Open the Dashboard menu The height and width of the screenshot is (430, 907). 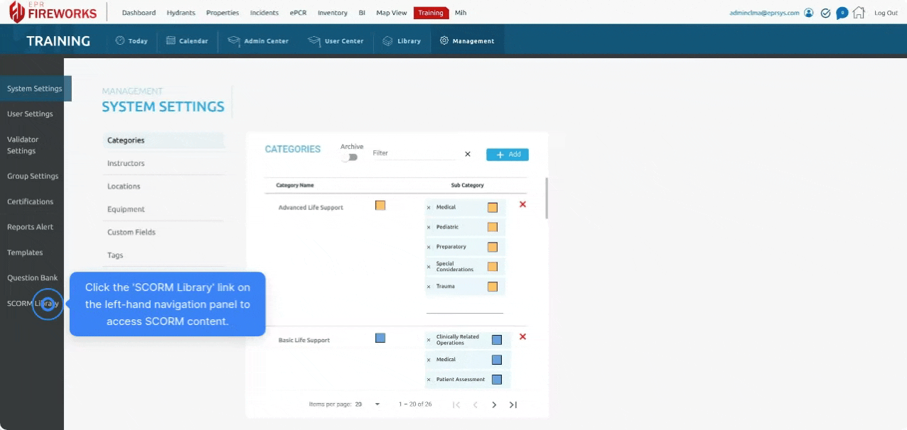(139, 13)
